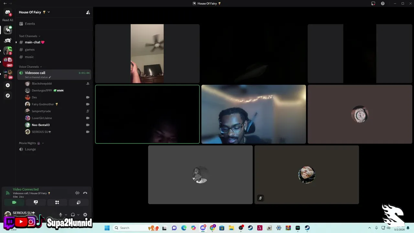414x233 pixels.
Task: Click Set a channel status link
Action: point(38,77)
